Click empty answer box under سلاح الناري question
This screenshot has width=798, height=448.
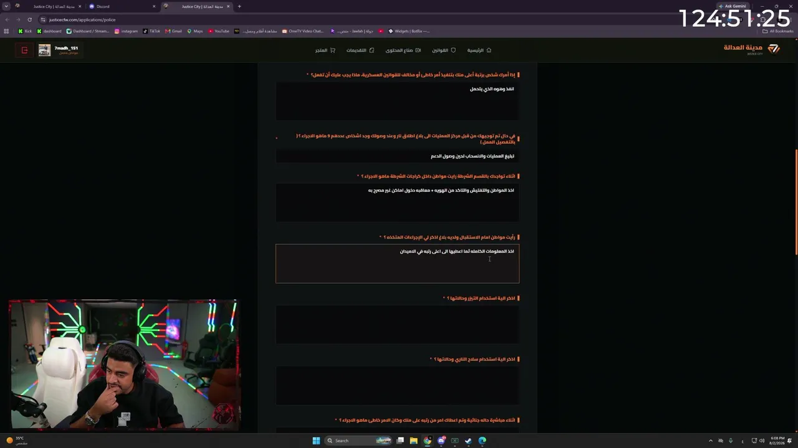click(x=397, y=385)
